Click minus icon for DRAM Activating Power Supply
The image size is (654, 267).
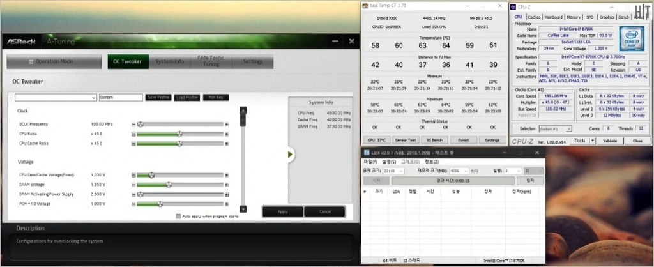click(133, 194)
